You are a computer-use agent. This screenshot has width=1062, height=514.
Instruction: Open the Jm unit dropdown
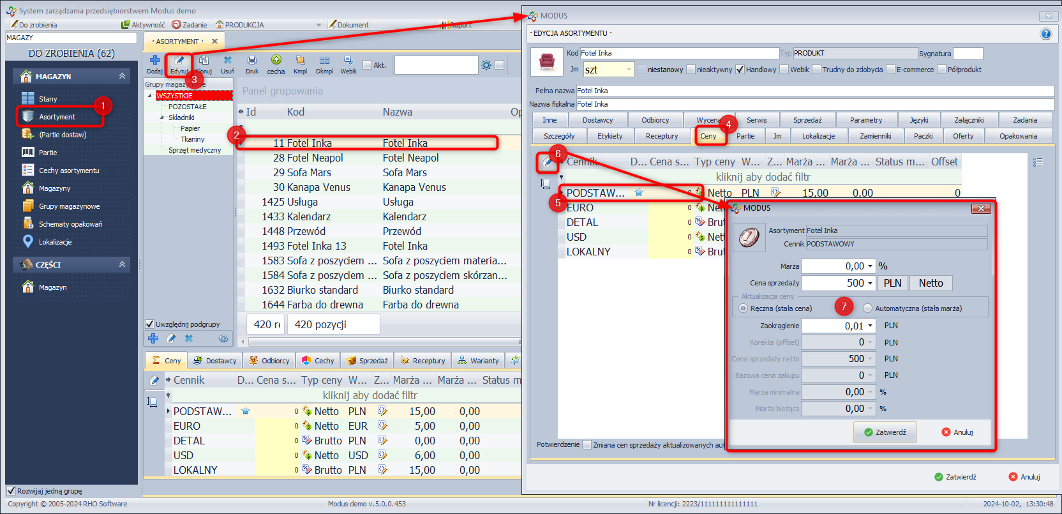tap(628, 70)
